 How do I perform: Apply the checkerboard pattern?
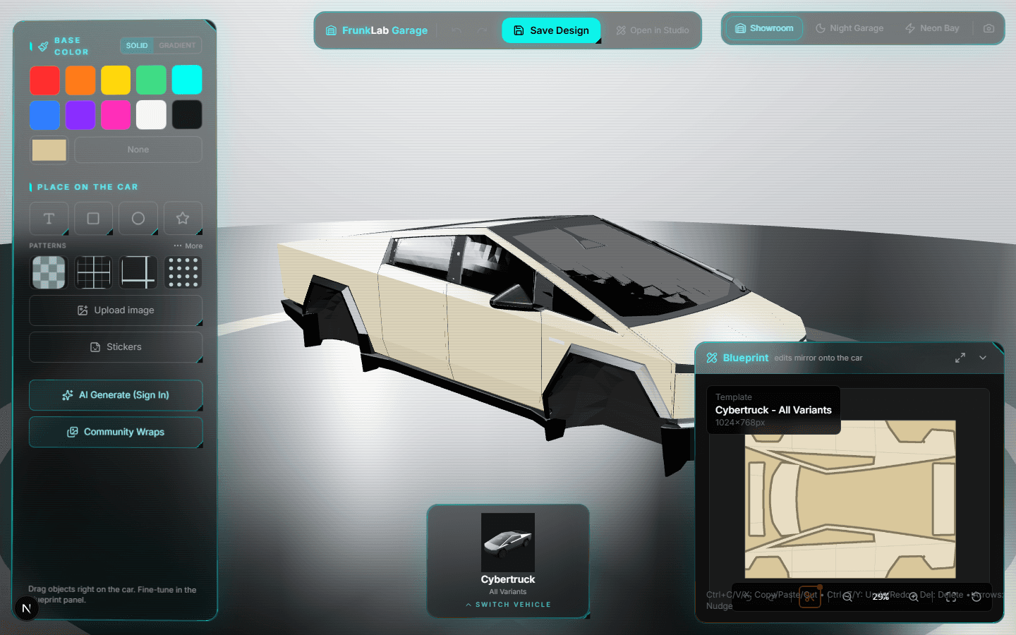pos(49,272)
